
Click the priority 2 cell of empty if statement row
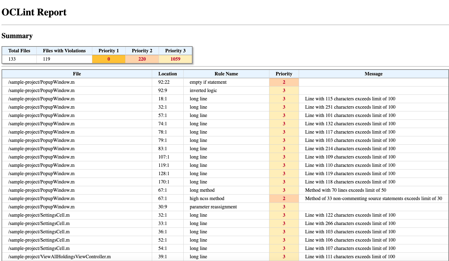click(284, 82)
